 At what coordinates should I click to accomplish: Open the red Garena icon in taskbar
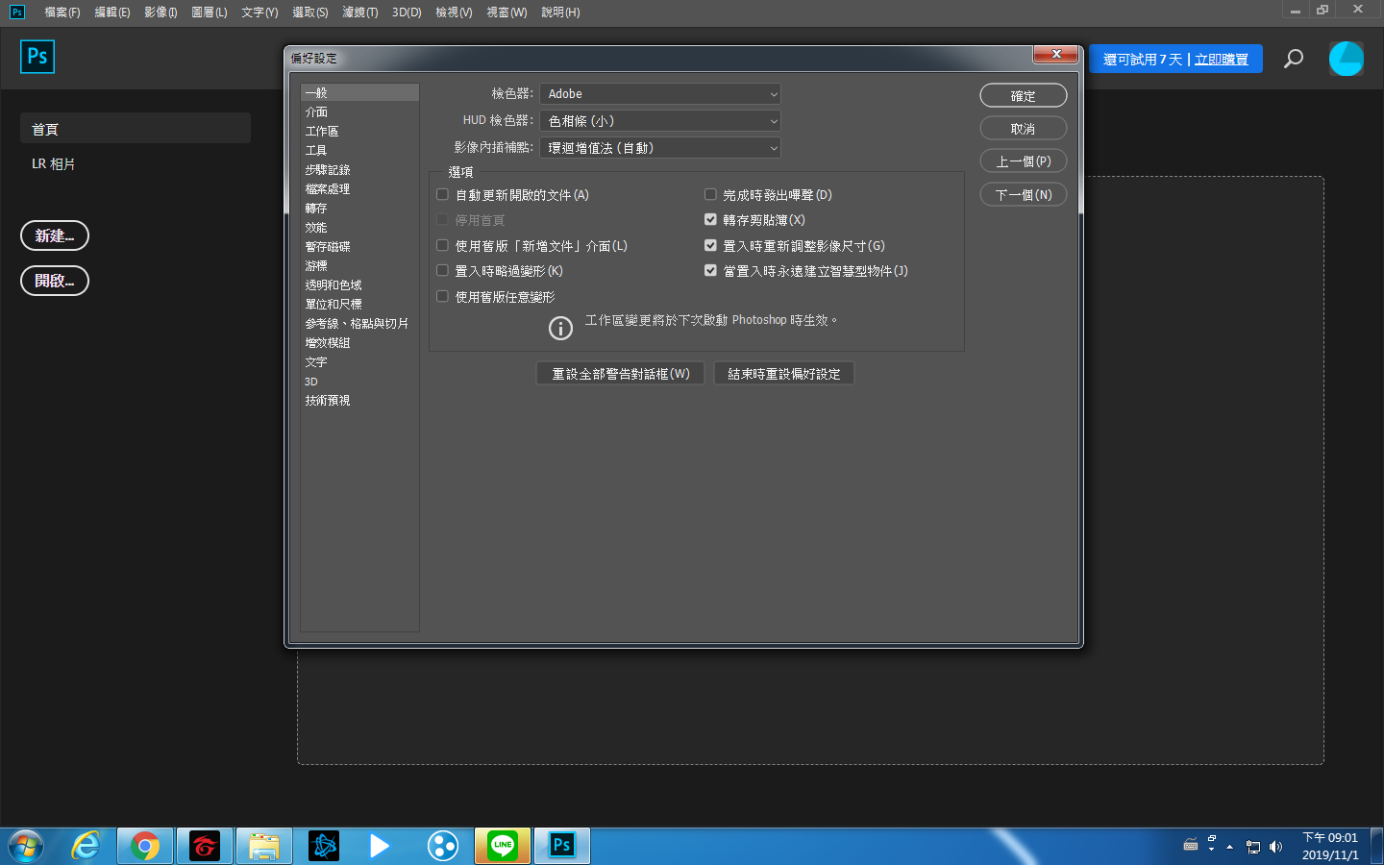(x=205, y=846)
